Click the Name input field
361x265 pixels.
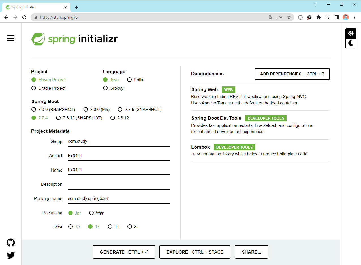point(119,170)
